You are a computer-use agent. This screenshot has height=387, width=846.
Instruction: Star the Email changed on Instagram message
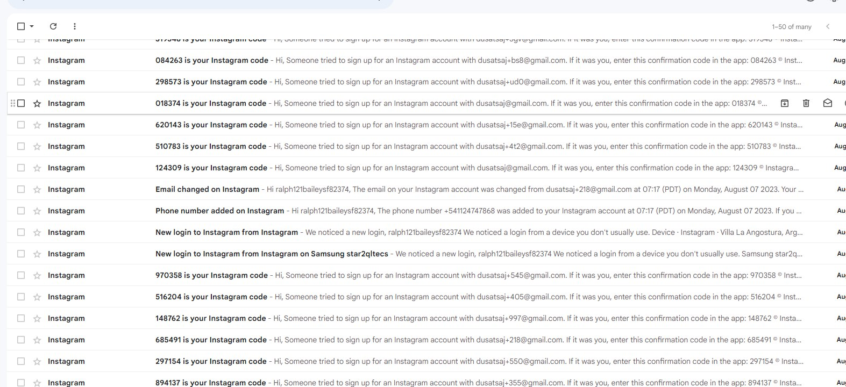tap(37, 189)
